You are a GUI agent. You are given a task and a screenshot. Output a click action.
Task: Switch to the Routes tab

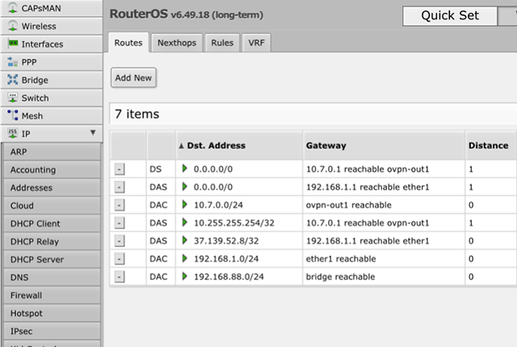(128, 43)
